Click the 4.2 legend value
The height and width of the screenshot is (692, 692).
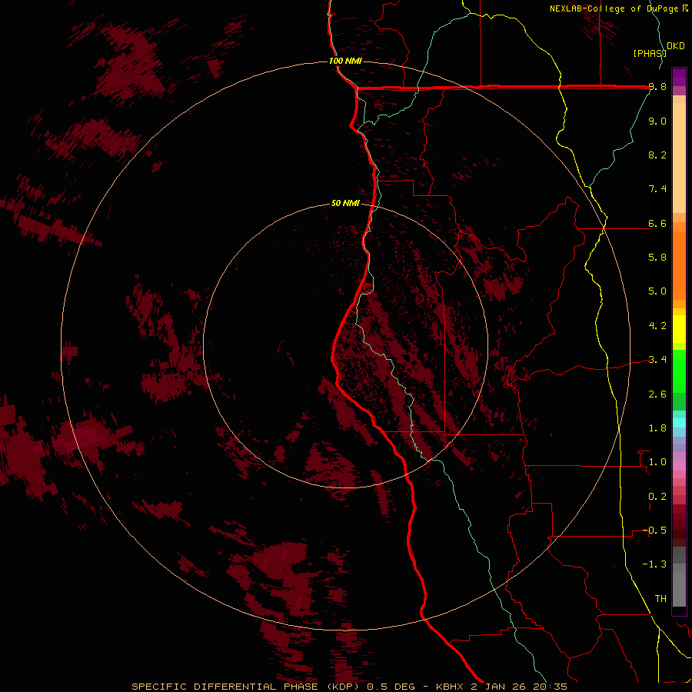[x=657, y=326]
